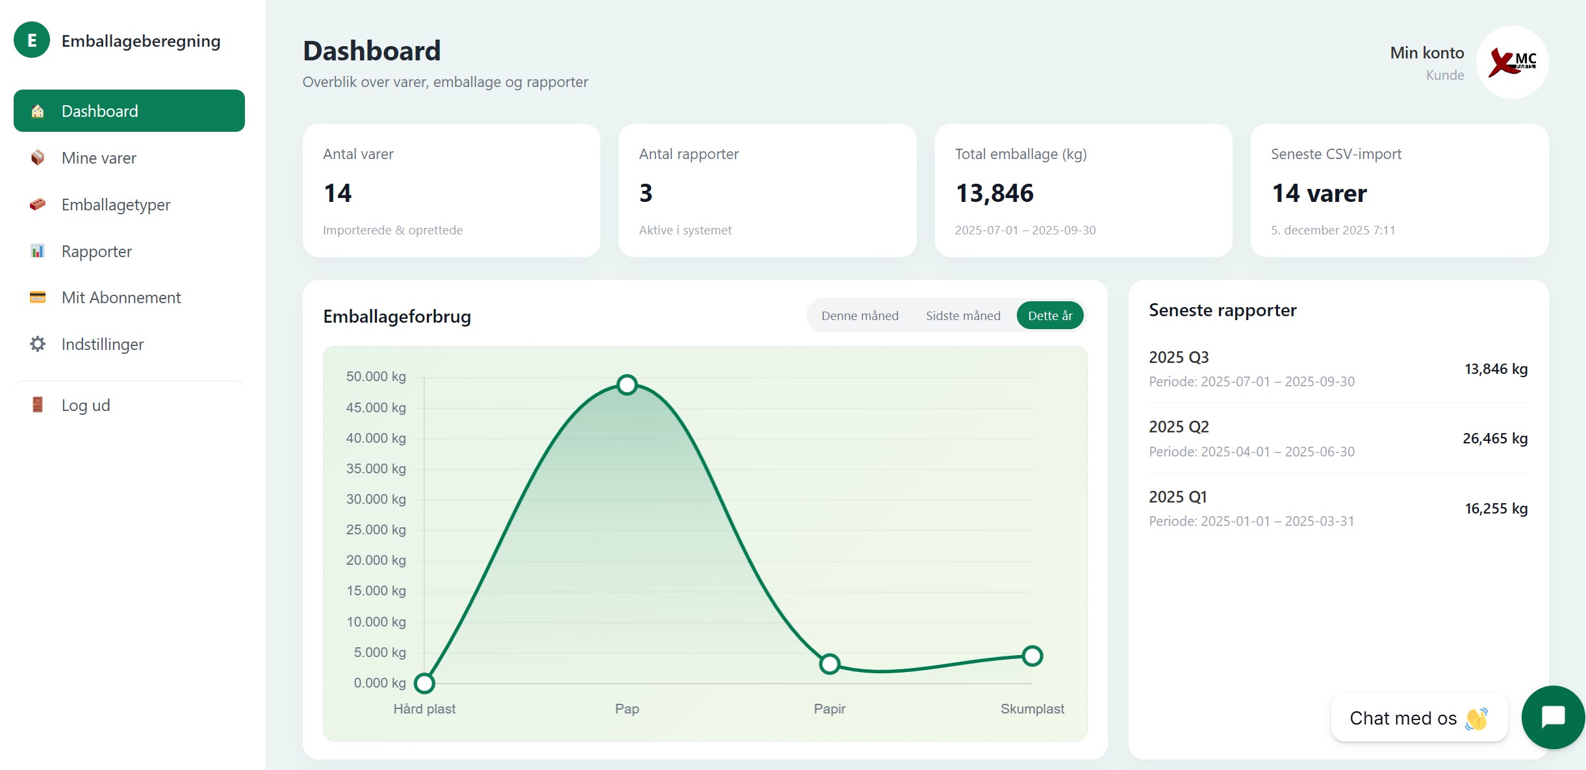Click the Chat med os bubble
The image size is (1586, 770).
pyautogui.click(x=1418, y=718)
